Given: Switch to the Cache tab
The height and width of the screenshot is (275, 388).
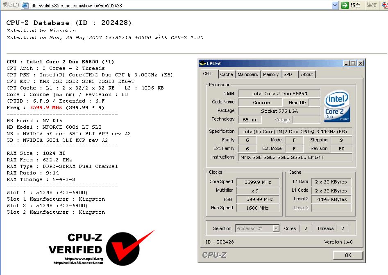Looking at the screenshot, I should [x=226, y=74].
